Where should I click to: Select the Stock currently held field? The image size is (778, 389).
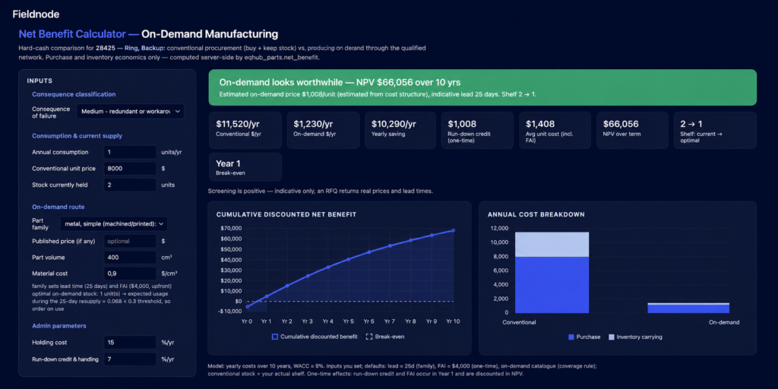(x=130, y=185)
